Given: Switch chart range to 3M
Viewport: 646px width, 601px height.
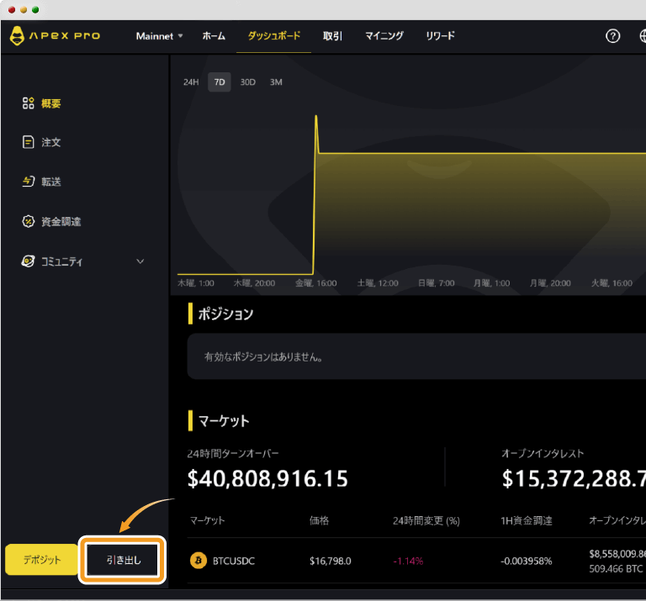Looking at the screenshot, I should pyautogui.click(x=276, y=82).
